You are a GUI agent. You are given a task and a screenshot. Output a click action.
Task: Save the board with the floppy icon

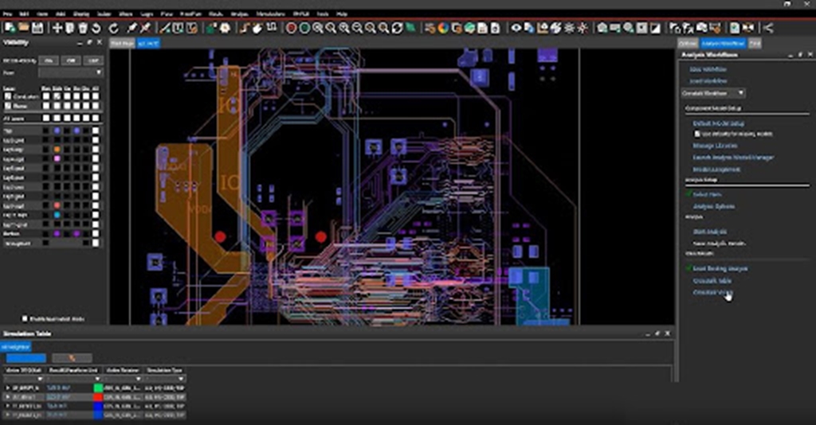pos(37,28)
